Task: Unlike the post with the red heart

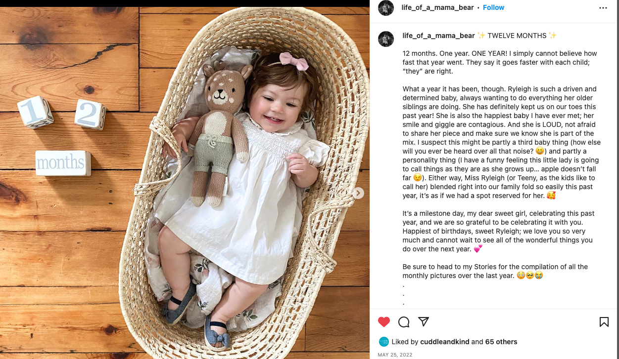Action: pyautogui.click(x=384, y=322)
